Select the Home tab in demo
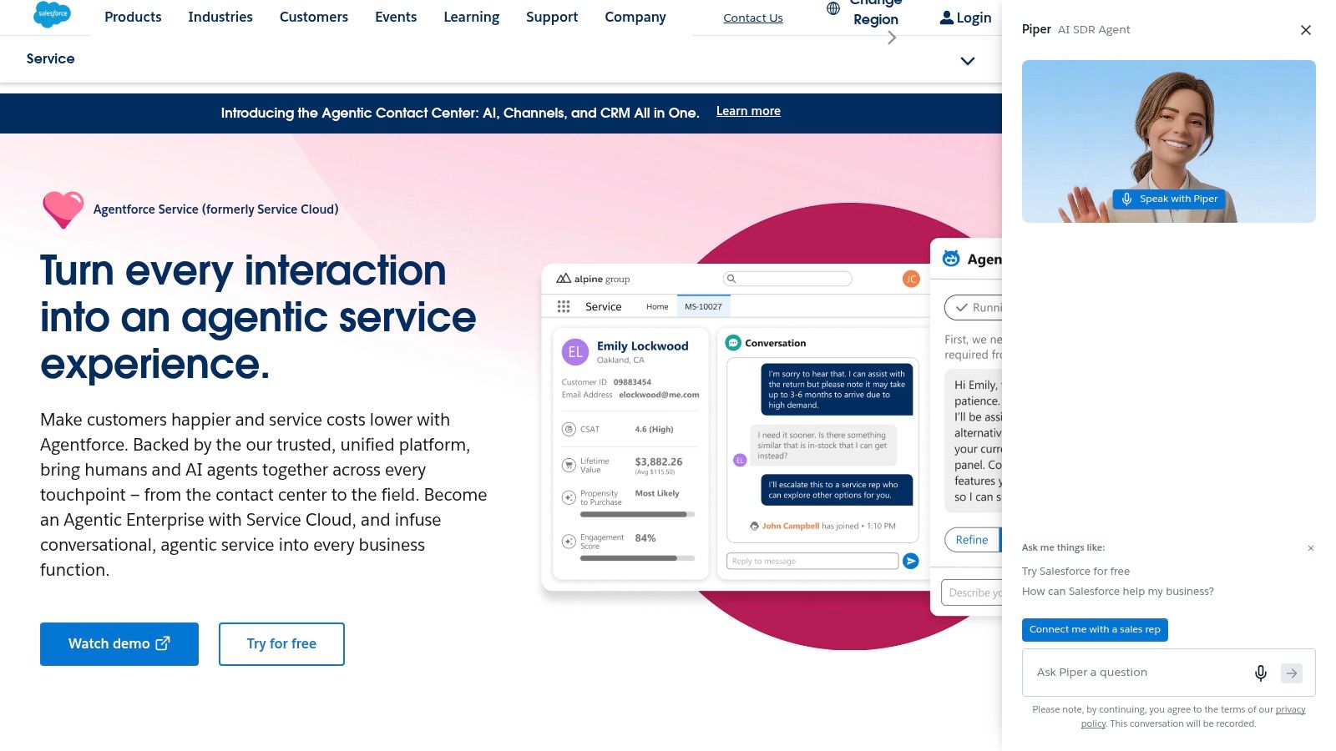1336x751 pixels. pyautogui.click(x=657, y=307)
